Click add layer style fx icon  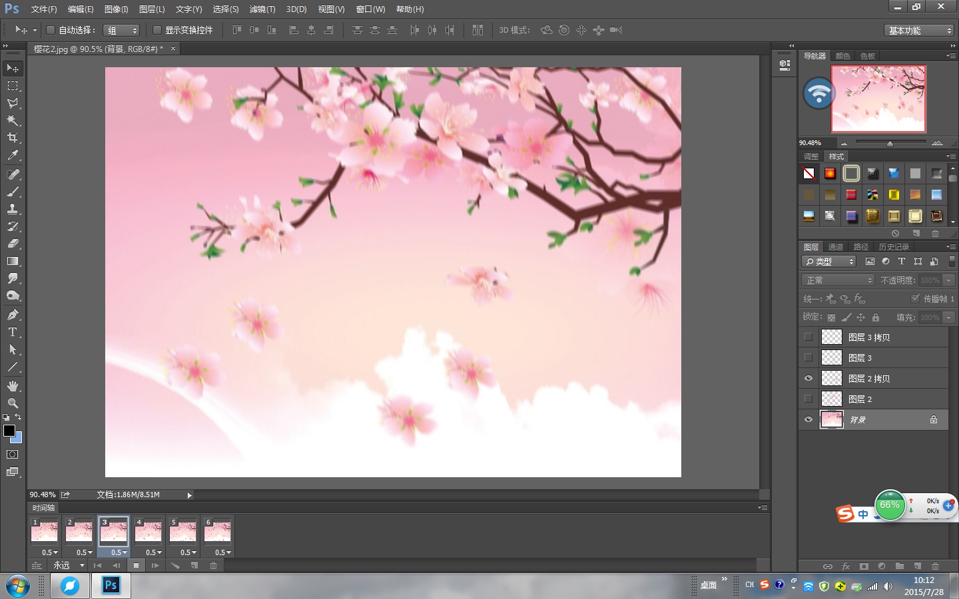[x=846, y=566]
